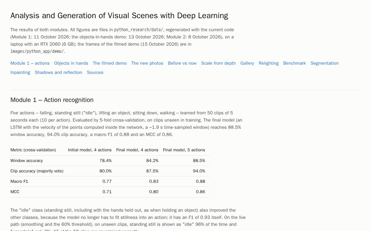Click the 'Metric (cross-validation)' column header
This screenshot has width=371, height=231.
[33, 150]
